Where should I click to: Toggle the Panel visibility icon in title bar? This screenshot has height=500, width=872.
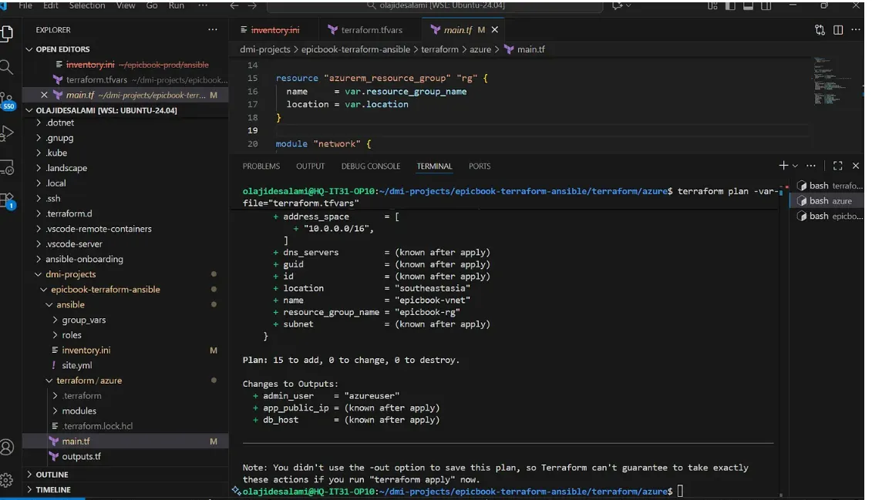point(749,6)
